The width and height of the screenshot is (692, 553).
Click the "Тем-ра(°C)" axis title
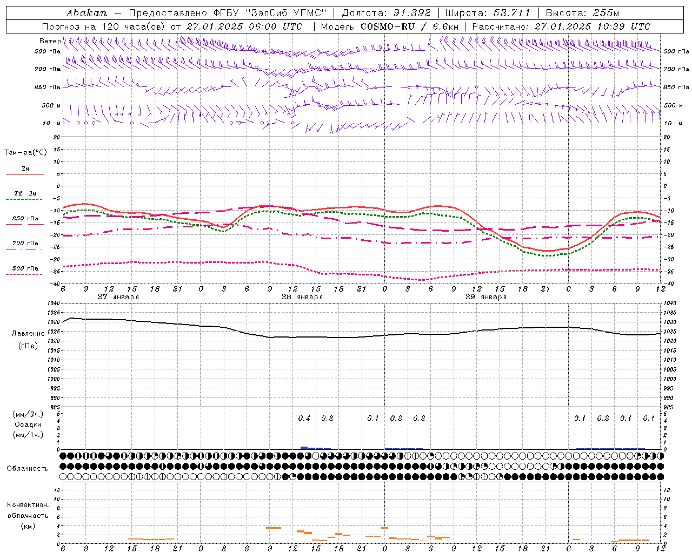(x=25, y=153)
